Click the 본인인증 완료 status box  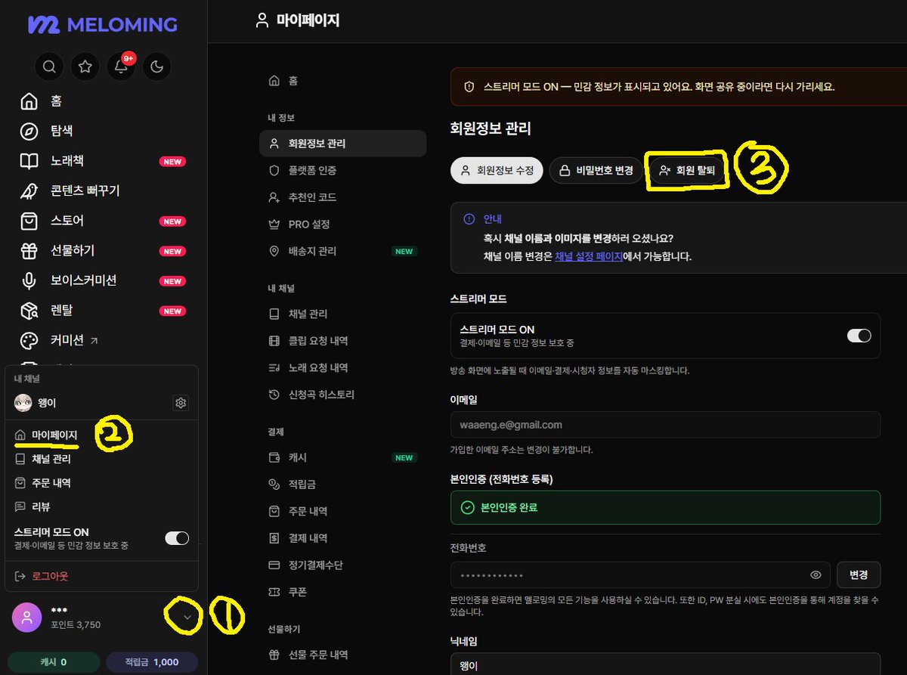tap(665, 508)
